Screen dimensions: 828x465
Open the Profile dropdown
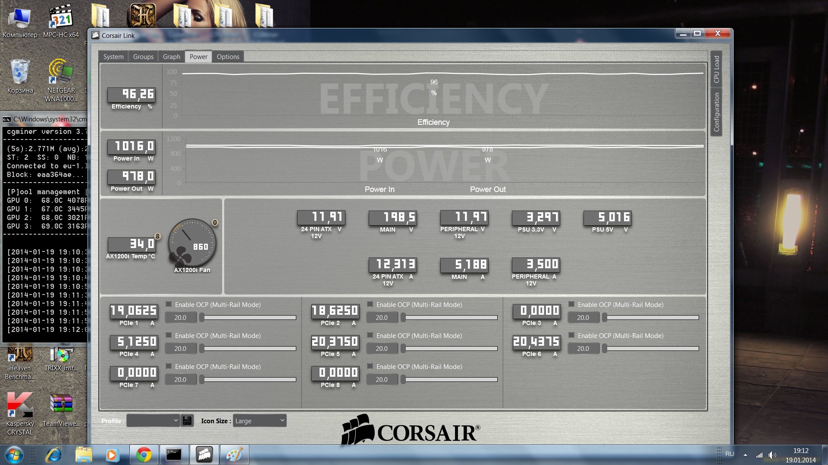point(153,421)
